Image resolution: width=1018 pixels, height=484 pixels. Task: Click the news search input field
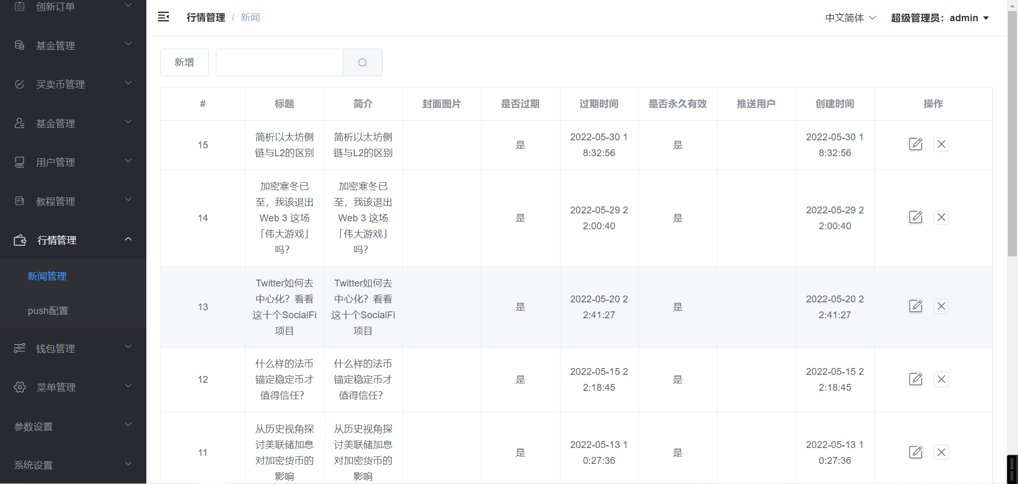(279, 62)
